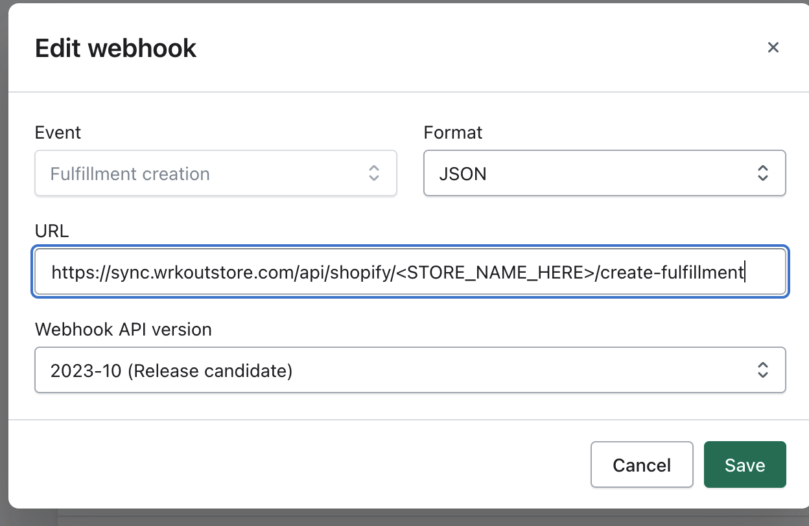809x526 pixels.
Task: Click <STORE_NAME_HERE> placeholder in the URL
Action: click(x=495, y=272)
